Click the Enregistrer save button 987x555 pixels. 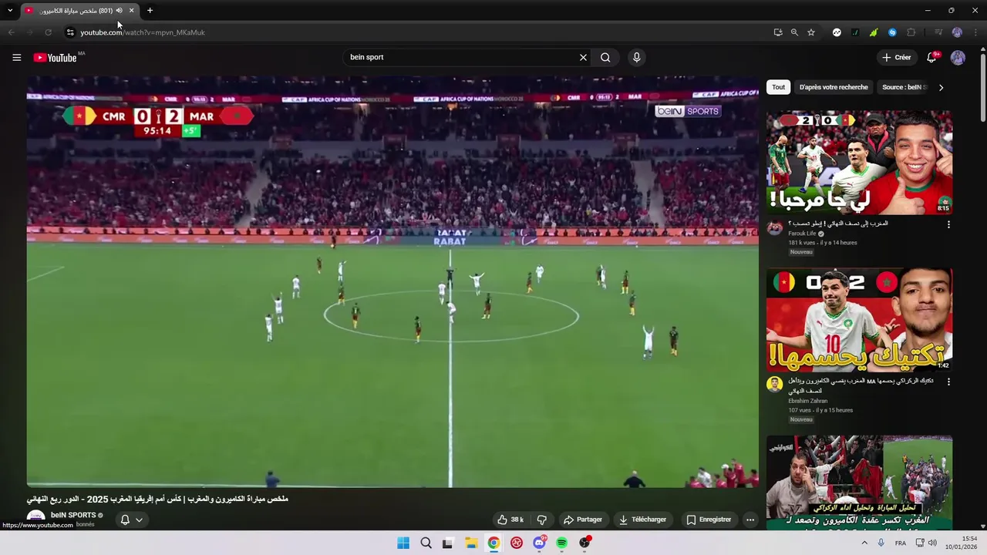pos(709,520)
